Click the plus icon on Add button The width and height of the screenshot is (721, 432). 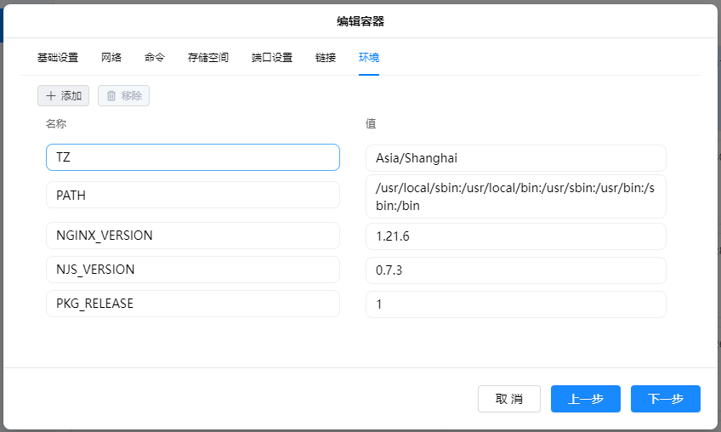[x=51, y=96]
